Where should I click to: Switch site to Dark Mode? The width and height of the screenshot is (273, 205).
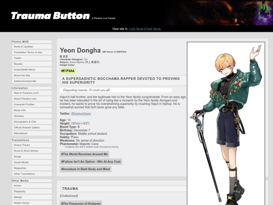tap(153, 29)
